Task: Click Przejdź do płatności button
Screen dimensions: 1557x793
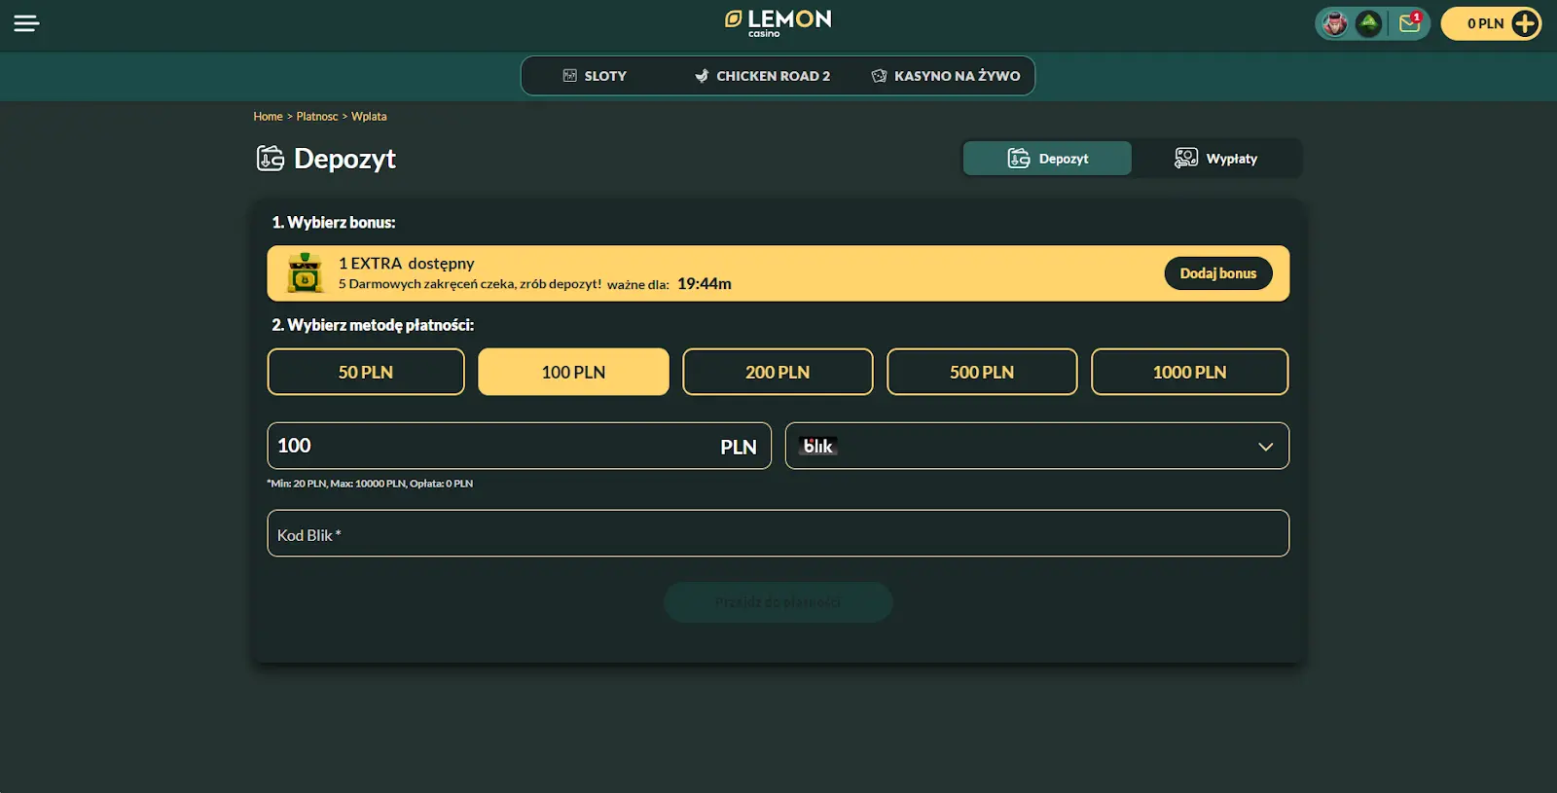Action: (x=778, y=602)
